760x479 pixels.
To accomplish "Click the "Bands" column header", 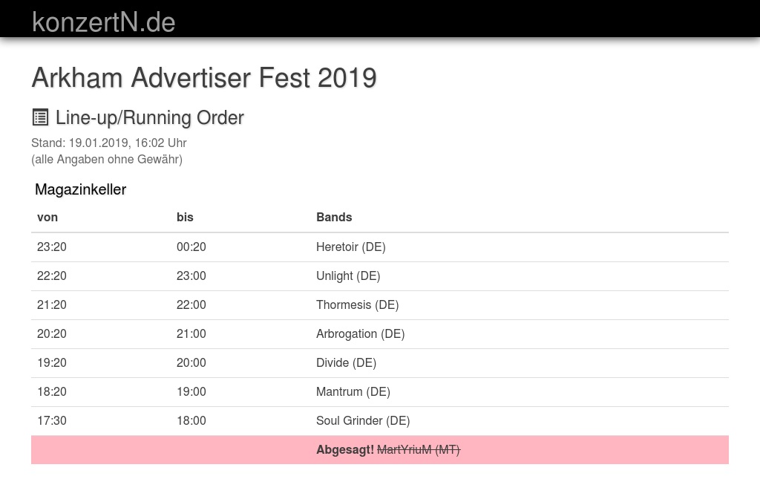I will click(x=334, y=217).
